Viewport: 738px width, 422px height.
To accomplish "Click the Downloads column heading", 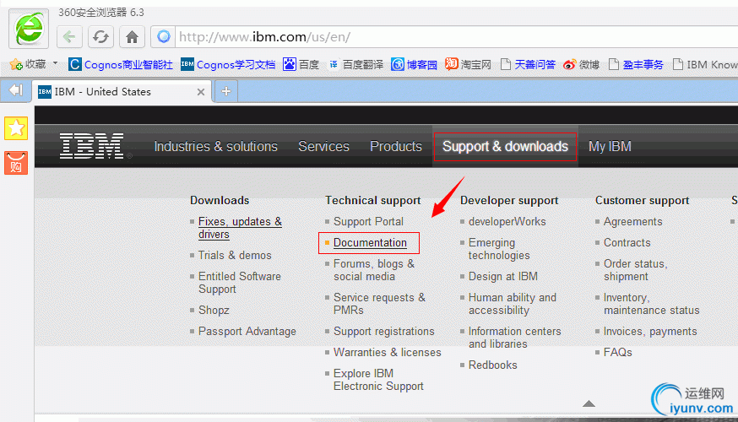I will pyautogui.click(x=220, y=200).
